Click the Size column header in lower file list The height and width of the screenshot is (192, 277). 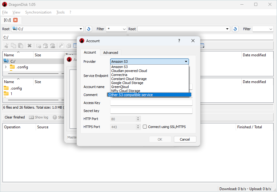(49, 82)
